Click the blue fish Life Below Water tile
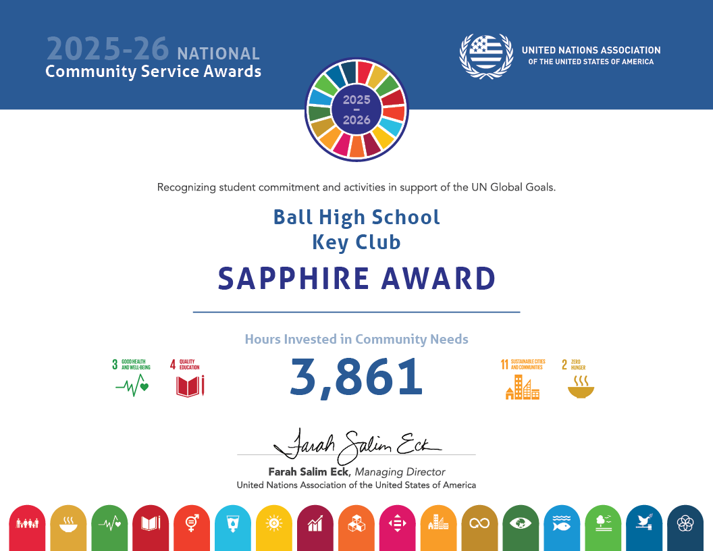Viewport: 713px width, 551px height. click(x=562, y=528)
